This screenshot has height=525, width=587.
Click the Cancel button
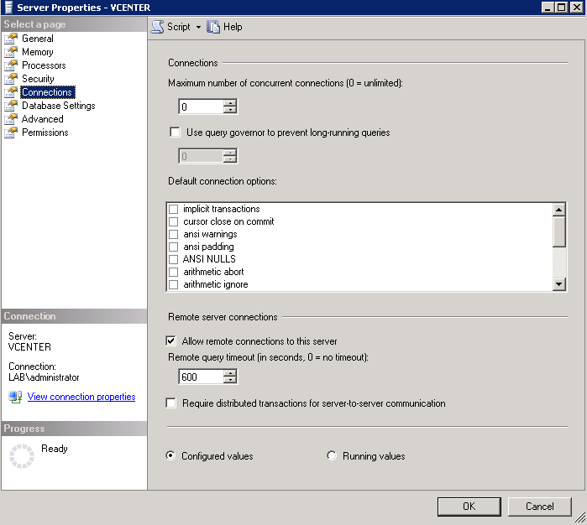point(539,507)
